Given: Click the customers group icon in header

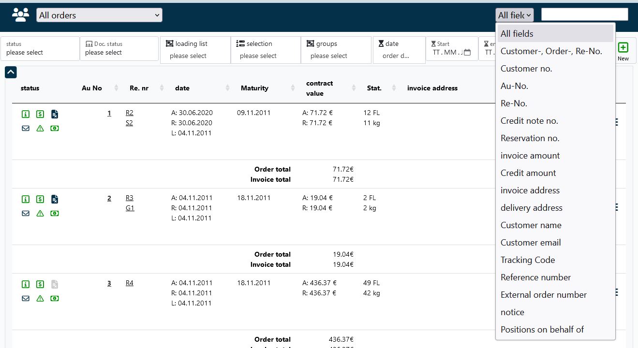Looking at the screenshot, I should (20, 15).
